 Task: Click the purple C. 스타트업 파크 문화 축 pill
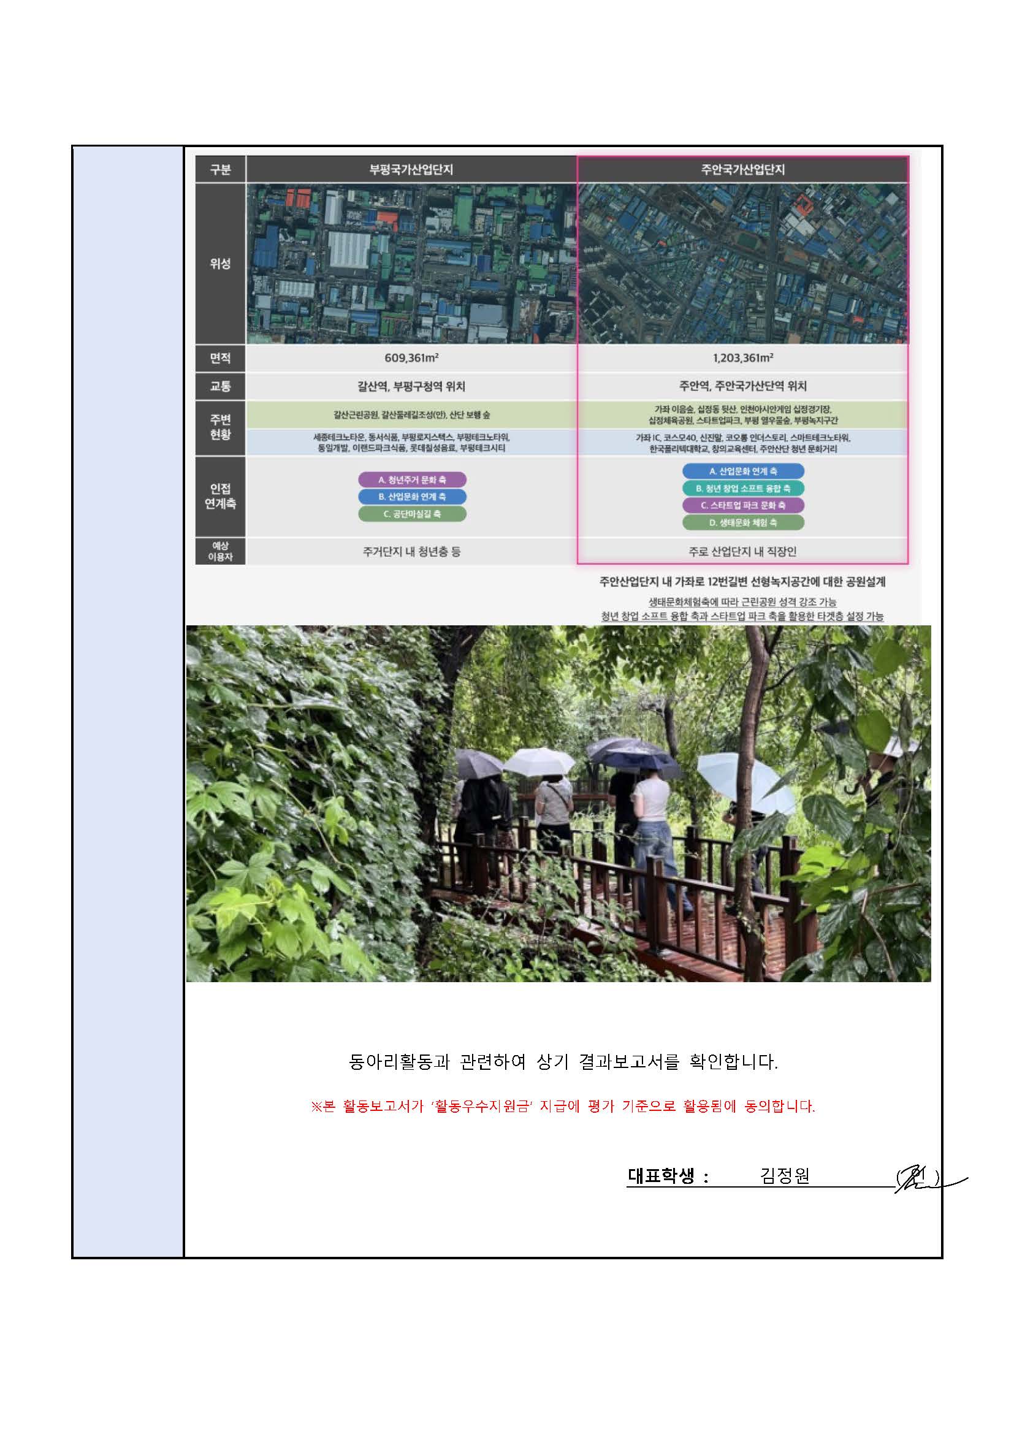pyautogui.click(x=743, y=505)
